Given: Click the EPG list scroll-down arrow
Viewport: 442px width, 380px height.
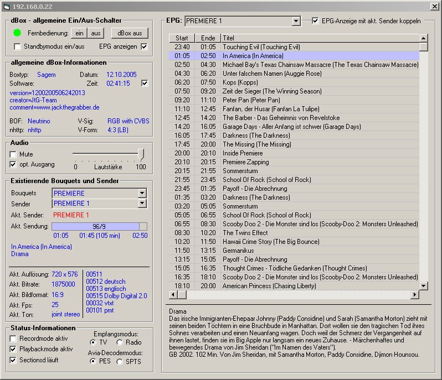Looking at the screenshot, I should point(423,286).
